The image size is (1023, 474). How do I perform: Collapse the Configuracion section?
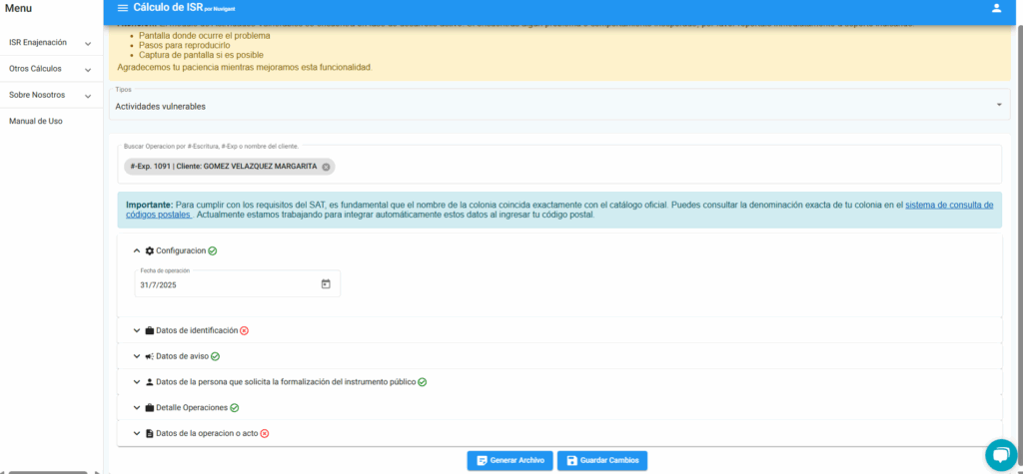(x=137, y=250)
